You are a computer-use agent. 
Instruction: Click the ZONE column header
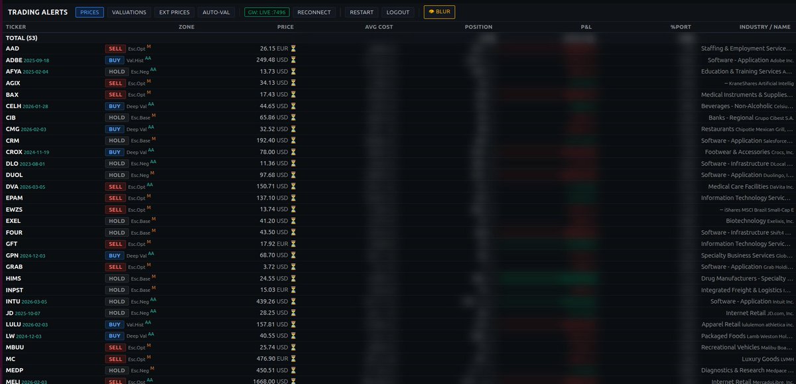pyautogui.click(x=186, y=27)
